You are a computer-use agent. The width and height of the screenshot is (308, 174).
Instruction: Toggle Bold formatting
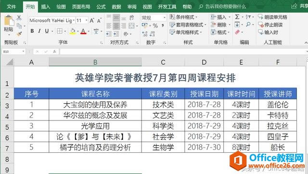pyautogui.click(x=32, y=31)
